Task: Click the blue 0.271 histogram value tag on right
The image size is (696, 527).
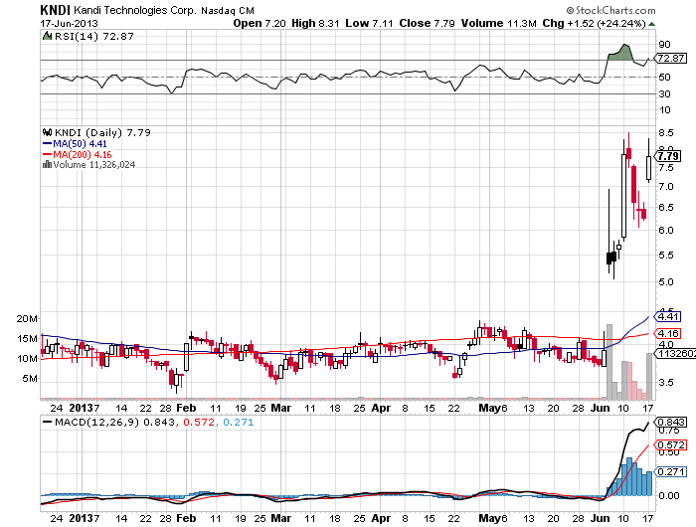Action: coord(671,471)
